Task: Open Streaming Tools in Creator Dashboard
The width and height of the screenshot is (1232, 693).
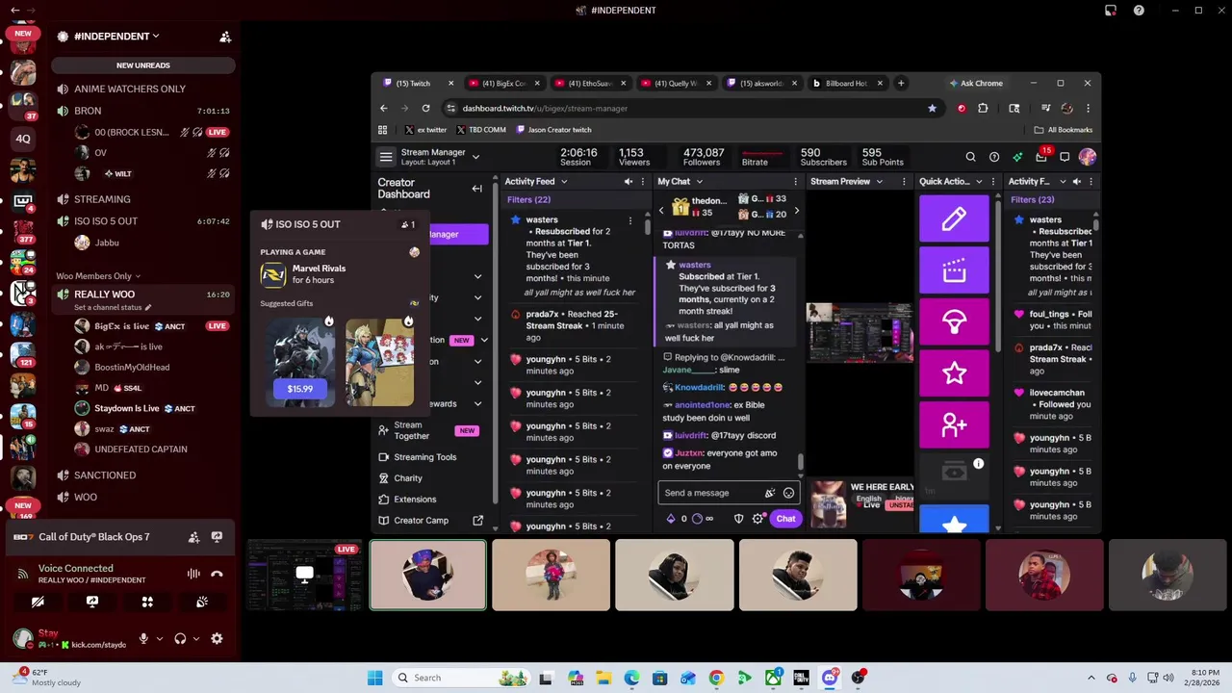Action: point(424,457)
